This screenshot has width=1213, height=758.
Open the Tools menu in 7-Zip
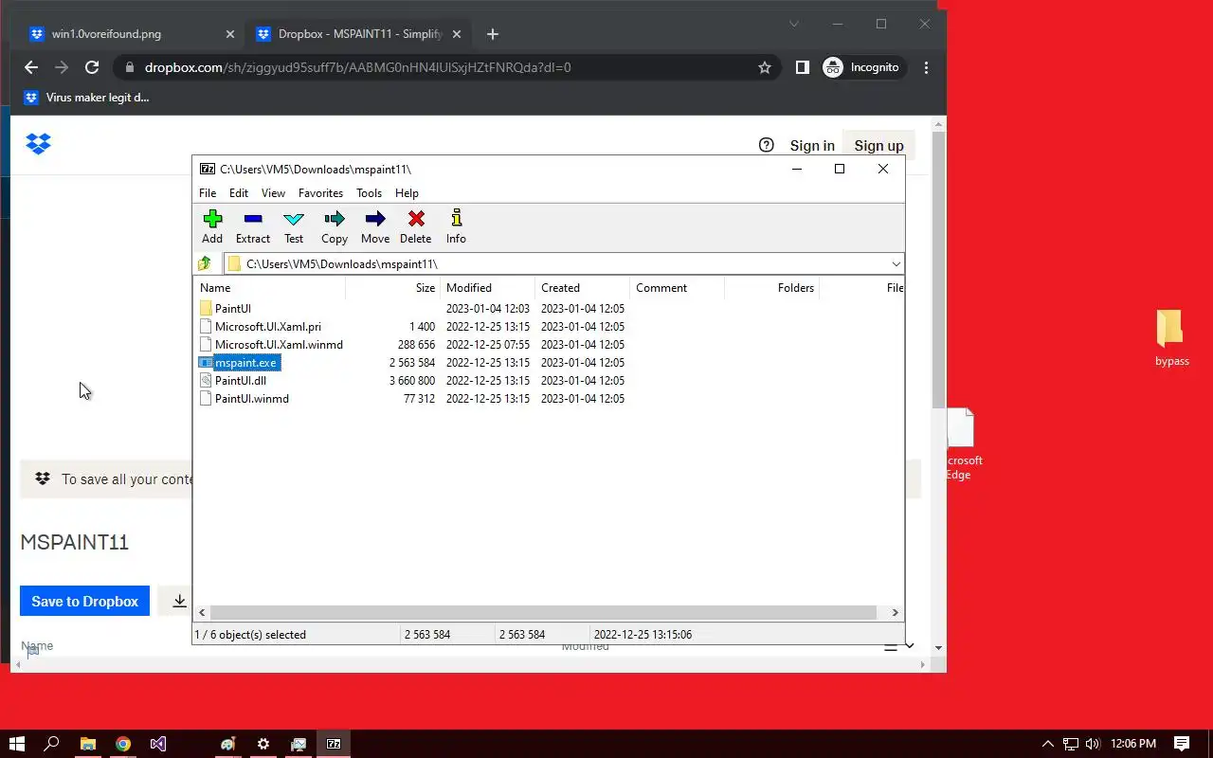pyautogui.click(x=369, y=192)
